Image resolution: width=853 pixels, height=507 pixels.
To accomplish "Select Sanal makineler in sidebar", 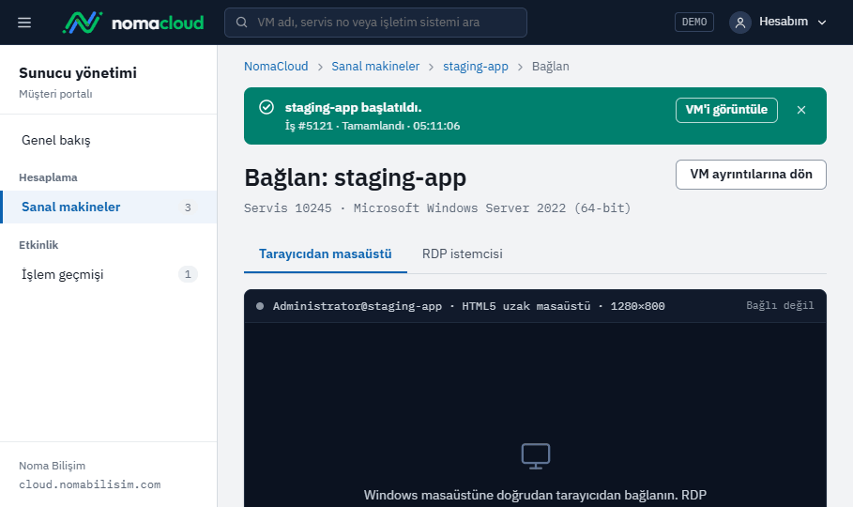I will tap(109, 207).
